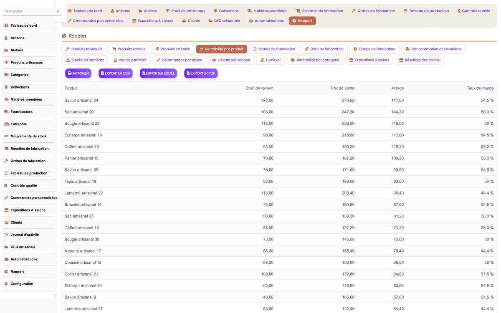This screenshot has height=313, width=501.
Task: Click the printer icon on IMPRIMER button
Action: point(70,73)
